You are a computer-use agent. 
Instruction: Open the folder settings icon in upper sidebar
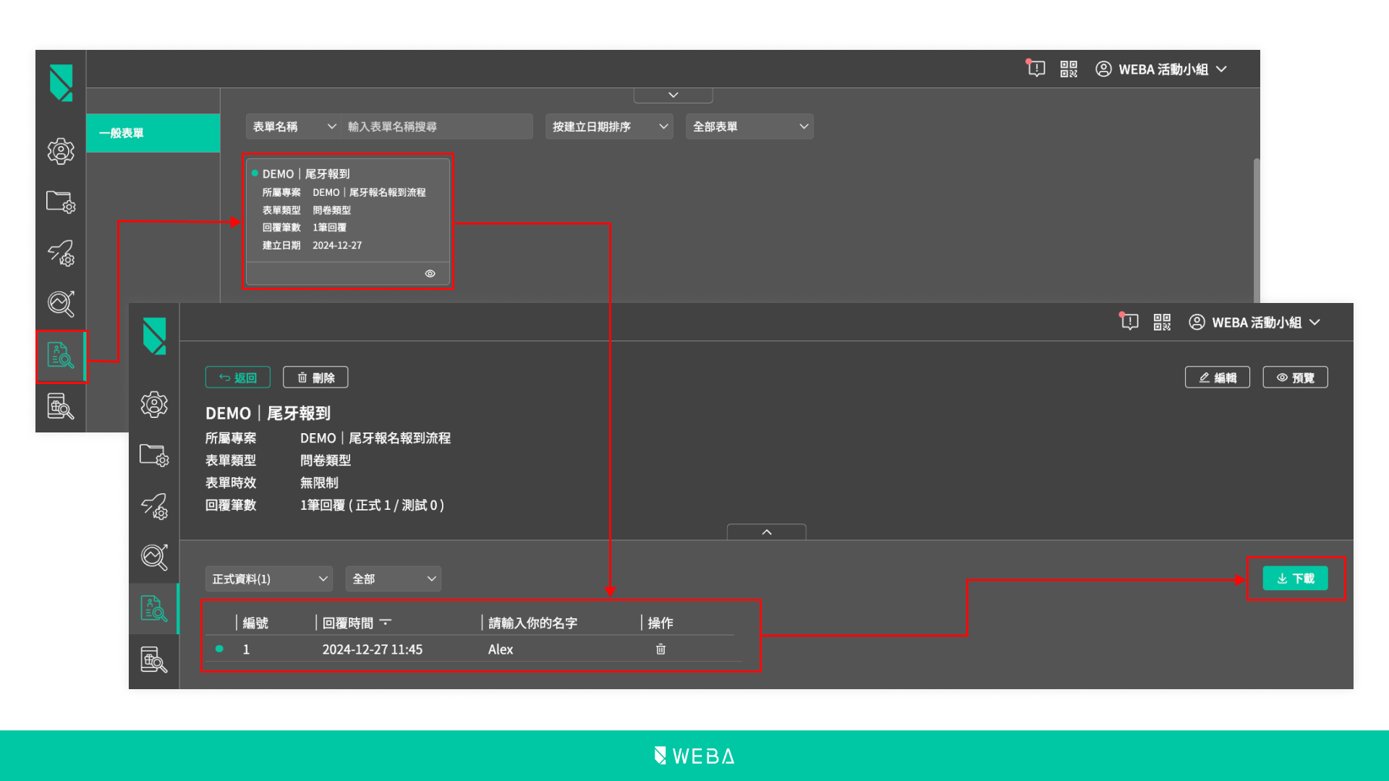pyautogui.click(x=61, y=202)
